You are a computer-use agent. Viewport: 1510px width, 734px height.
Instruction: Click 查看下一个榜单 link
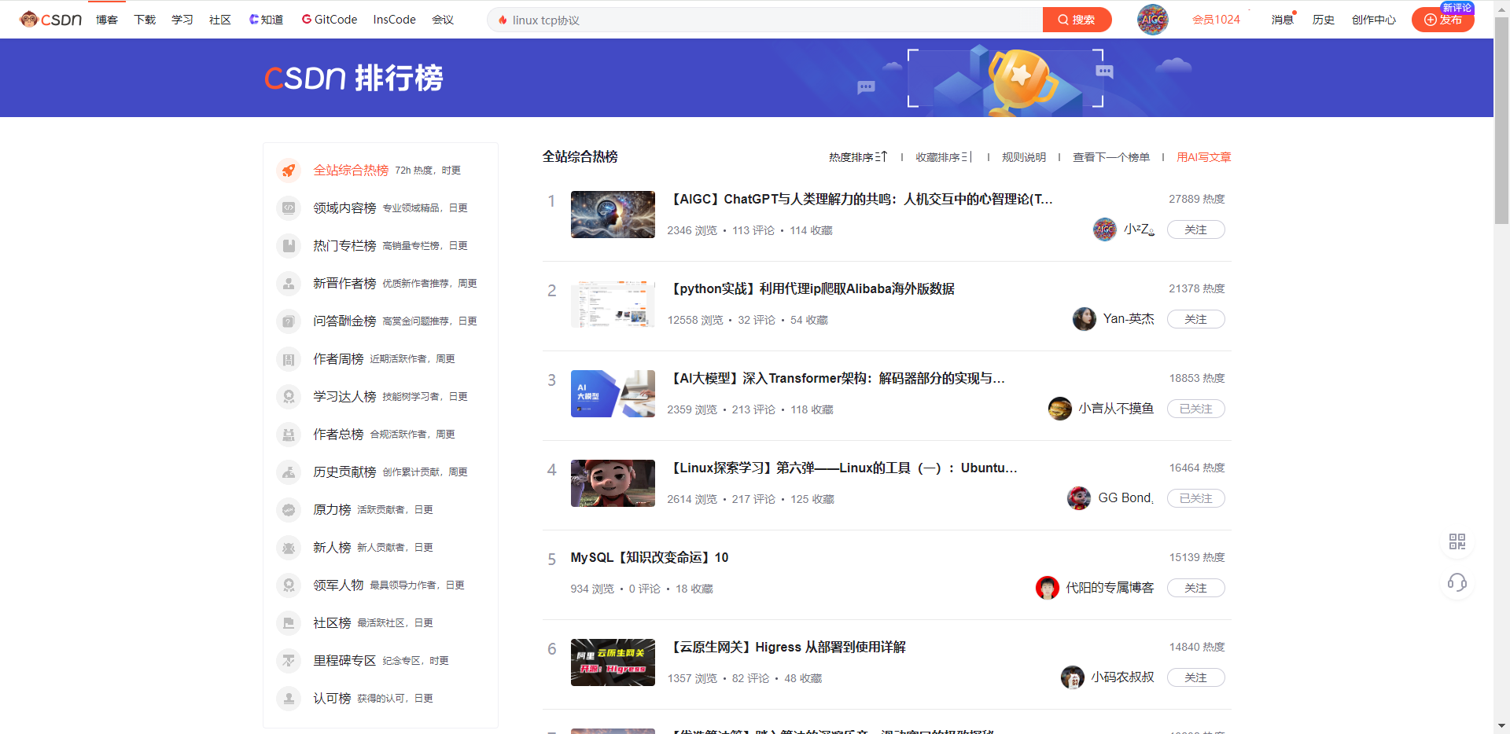click(1111, 157)
